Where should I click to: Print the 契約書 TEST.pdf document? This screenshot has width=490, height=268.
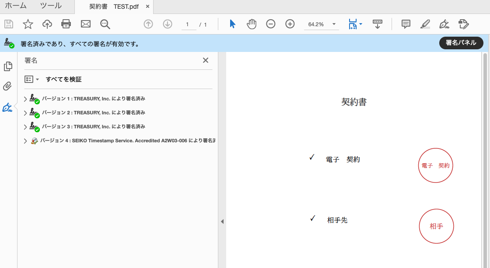tap(66, 24)
